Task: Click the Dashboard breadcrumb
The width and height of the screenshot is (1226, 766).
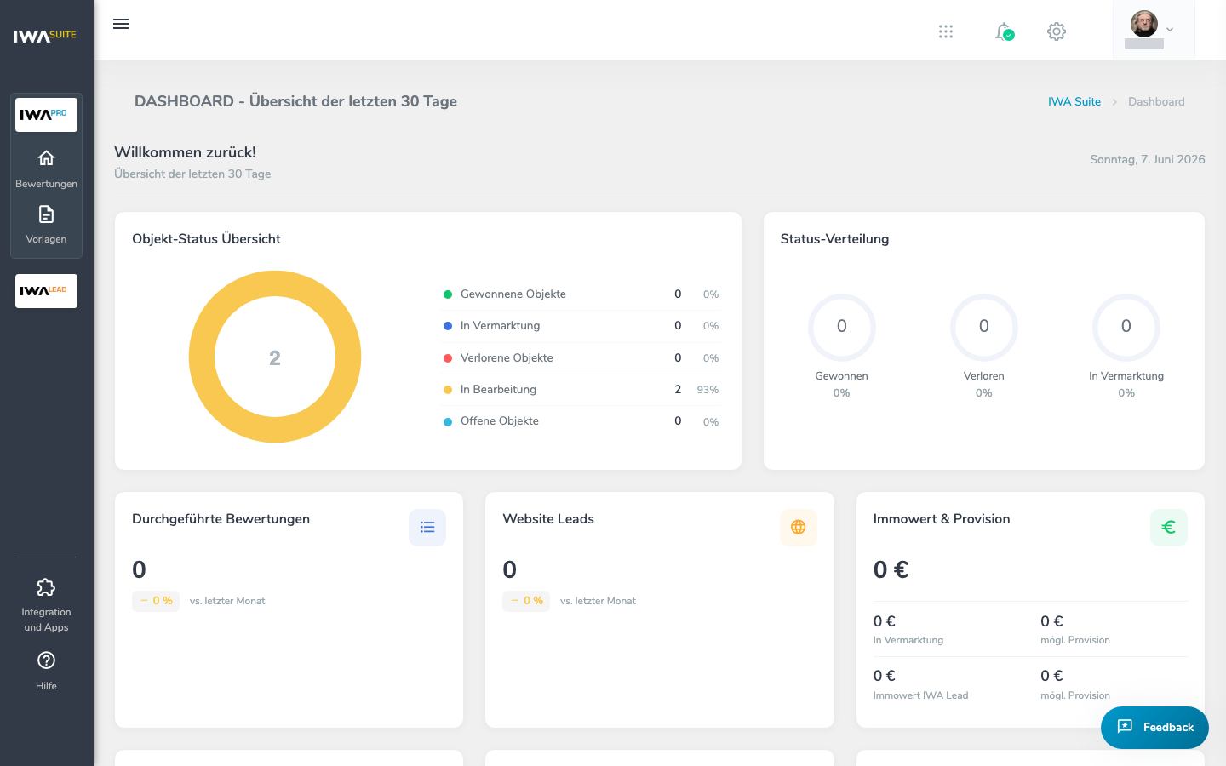Action: coord(1156,101)
